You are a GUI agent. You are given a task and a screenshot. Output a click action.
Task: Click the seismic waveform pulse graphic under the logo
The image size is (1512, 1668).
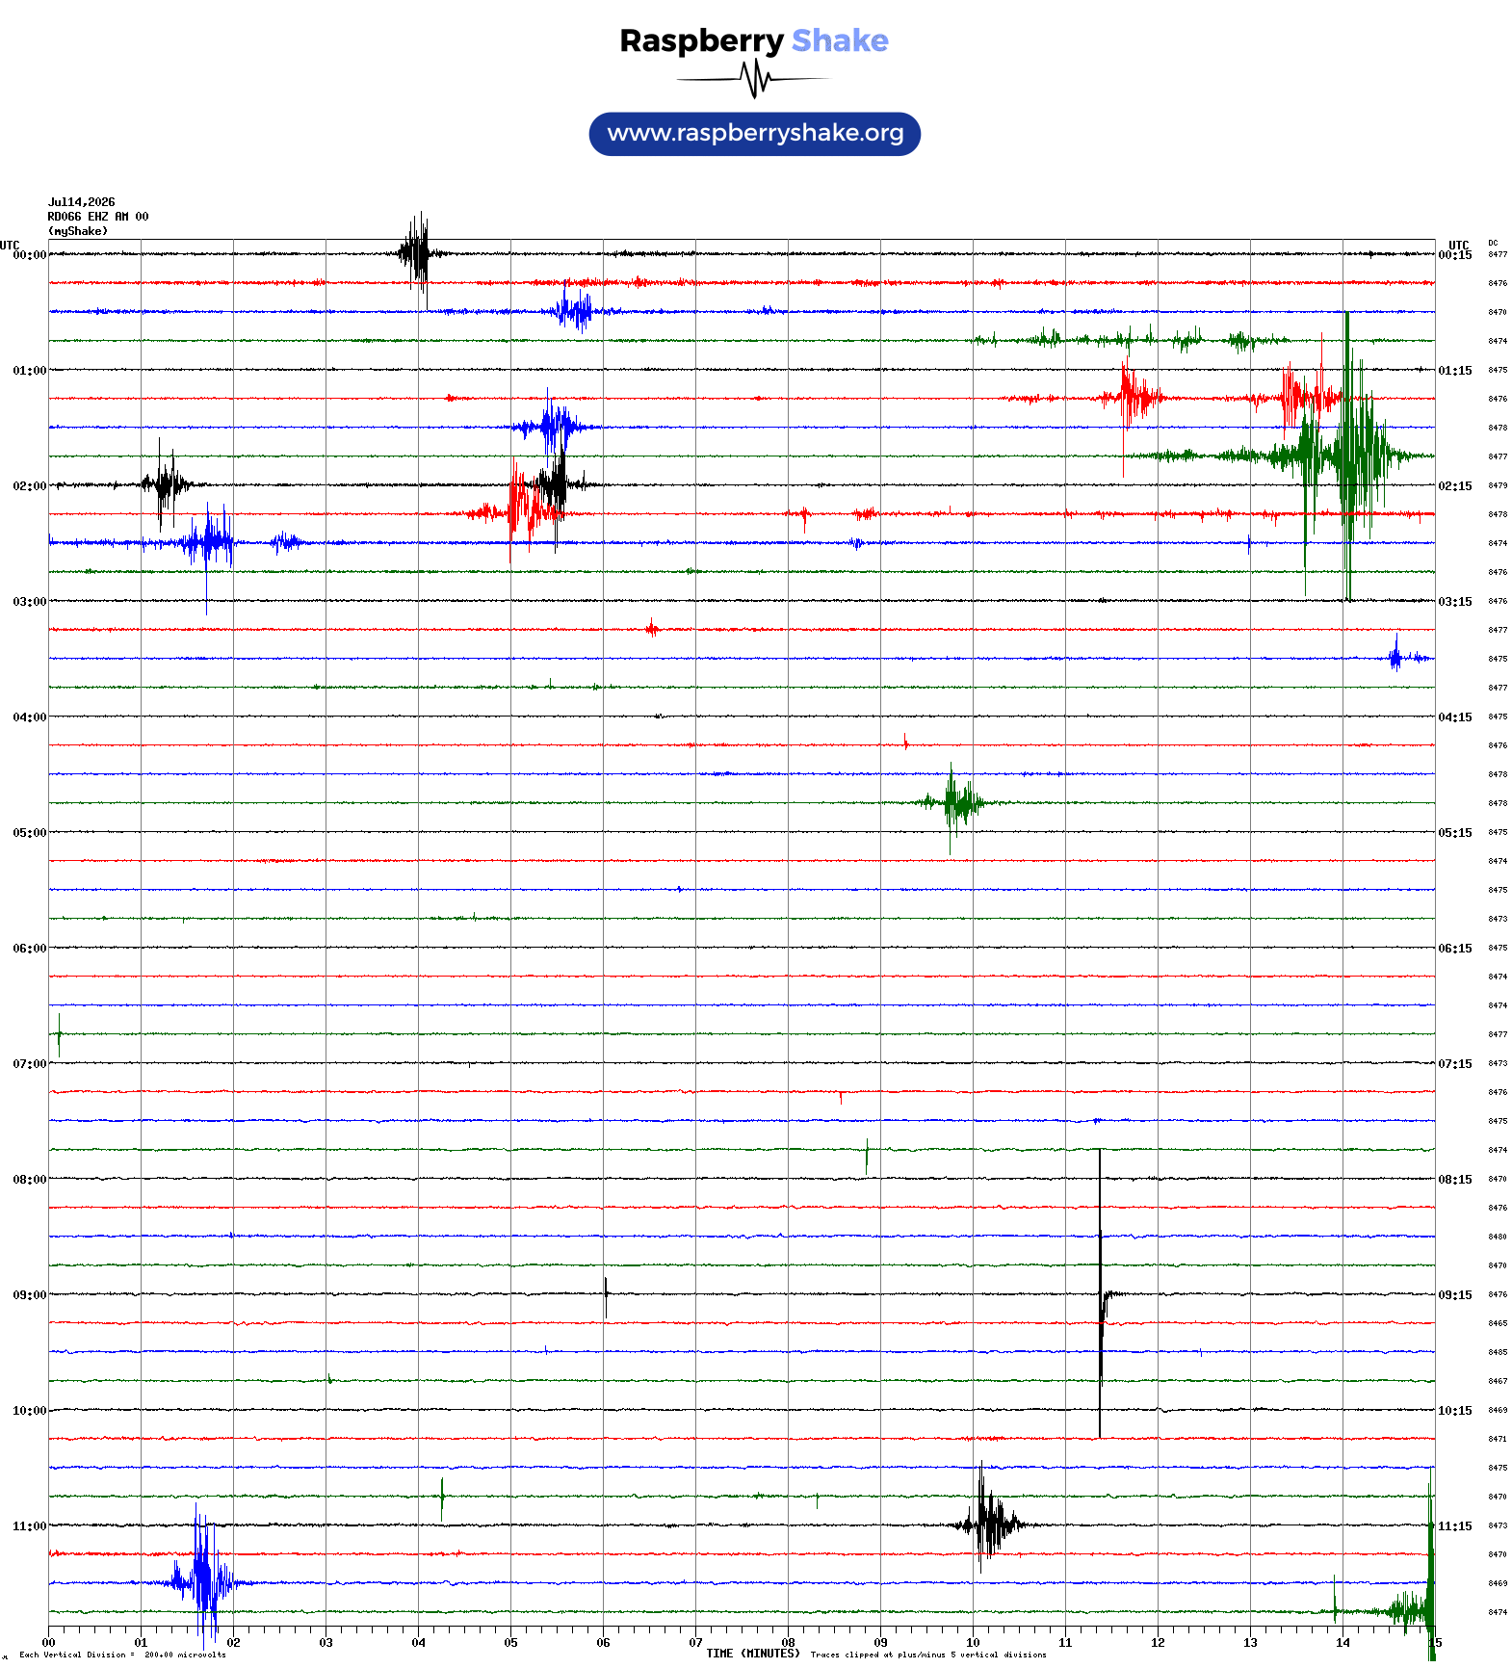[x=753, y=79]
